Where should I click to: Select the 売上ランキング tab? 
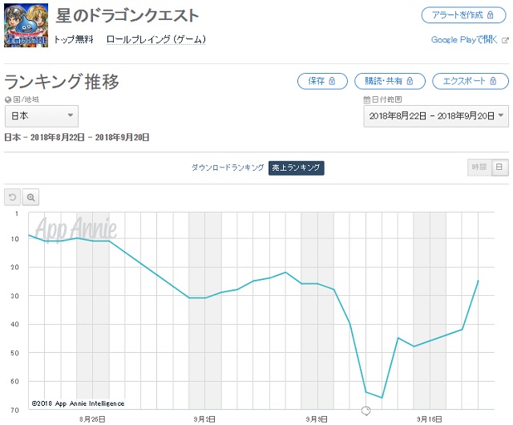(x=297, y=168)
